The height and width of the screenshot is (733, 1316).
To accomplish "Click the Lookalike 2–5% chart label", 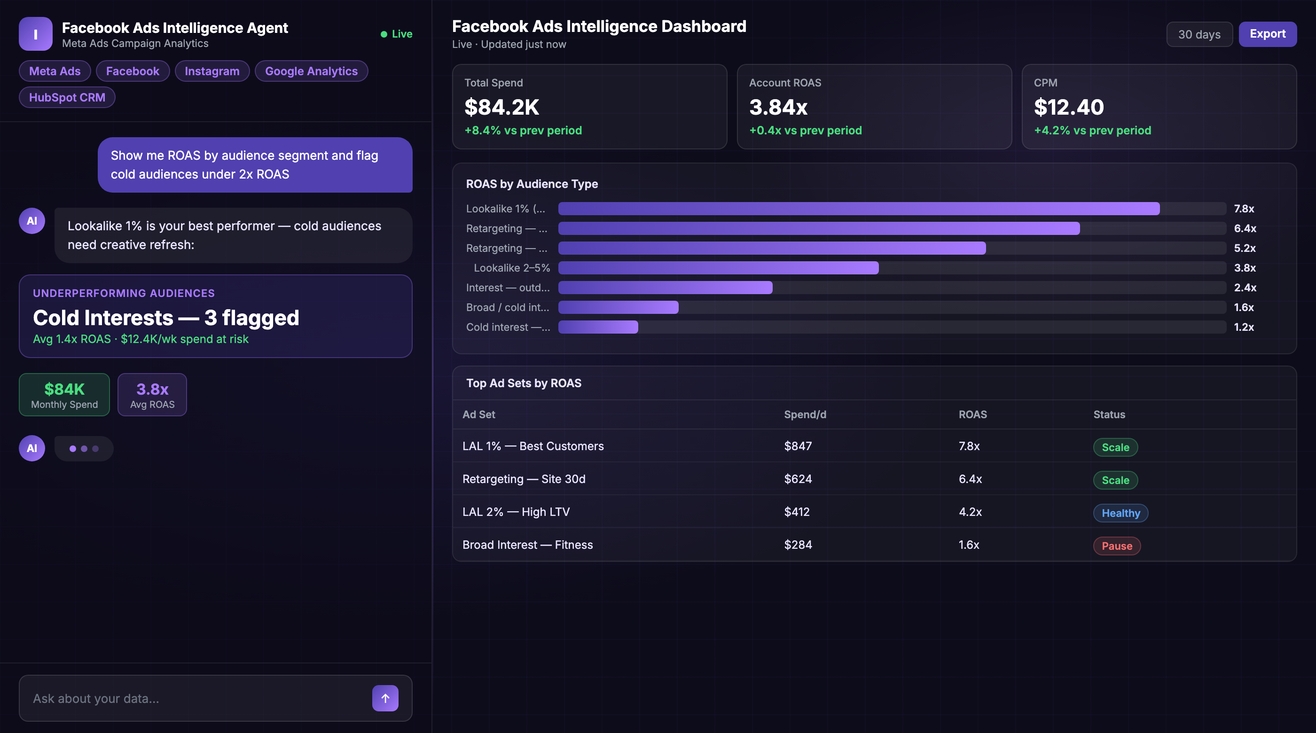I will click(512, 268).
